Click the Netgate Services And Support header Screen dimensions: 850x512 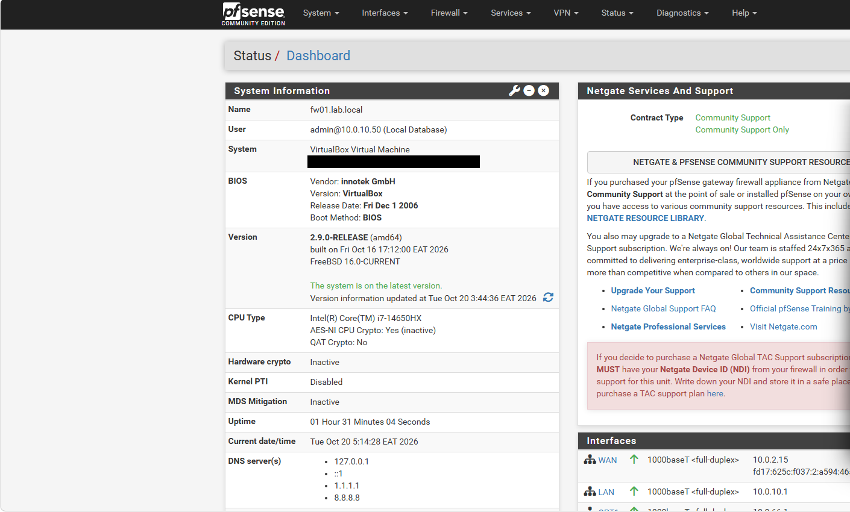(714, 90)
